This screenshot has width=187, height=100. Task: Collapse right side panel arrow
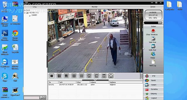pyautogui.click(x=143, y=49)
